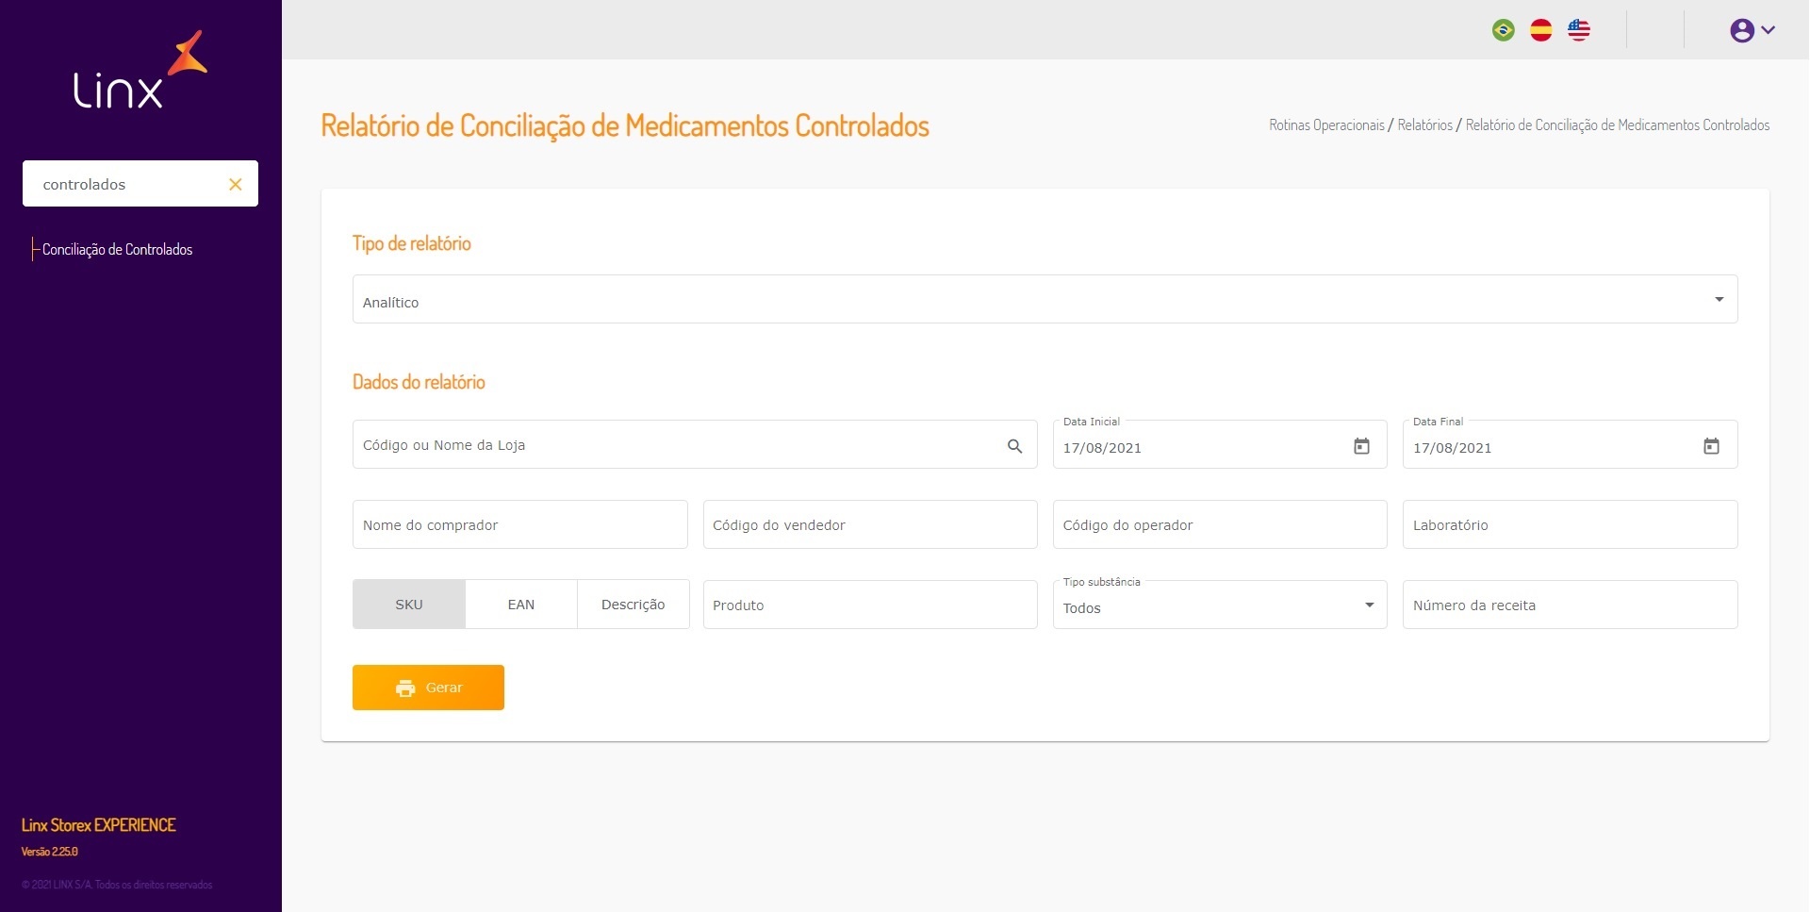Open calendar icon for Data Final

point(1711,446)
